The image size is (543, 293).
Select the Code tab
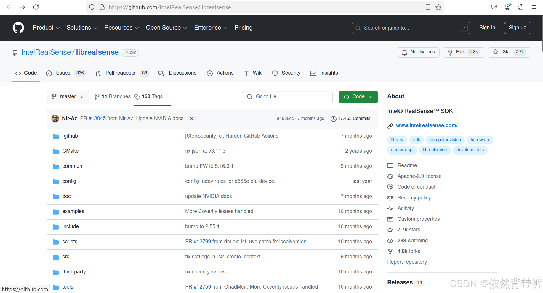click(x=26, y=73)
